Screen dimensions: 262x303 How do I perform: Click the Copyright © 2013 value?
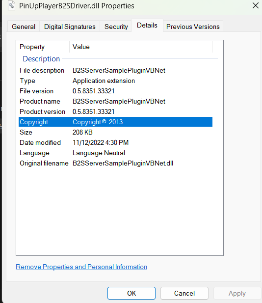[98, 122]
